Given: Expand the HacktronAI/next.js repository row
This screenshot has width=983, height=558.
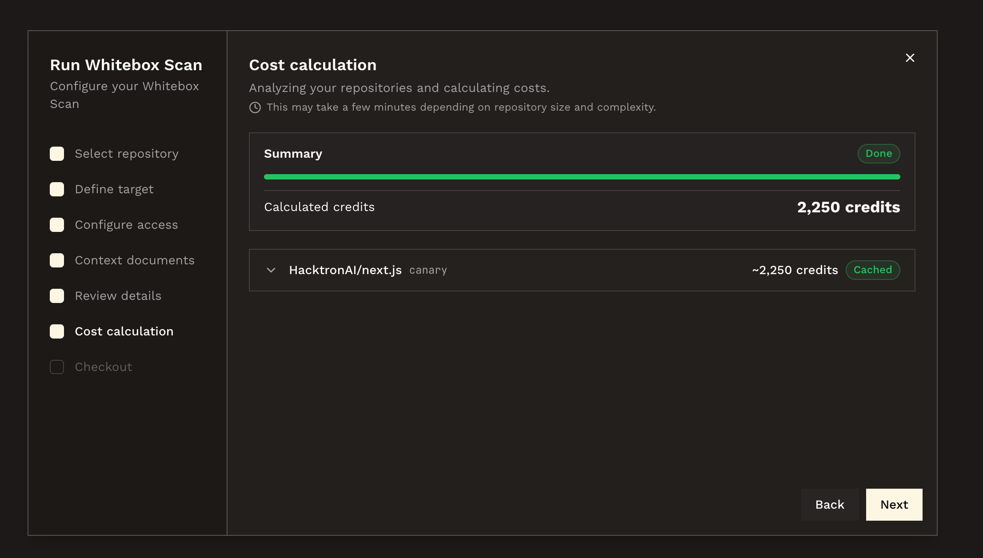Looking at the screenshot, I should point(271,270).
